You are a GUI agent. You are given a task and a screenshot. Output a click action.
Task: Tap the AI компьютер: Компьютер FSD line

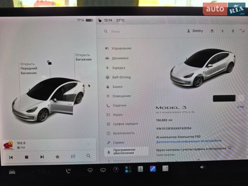178,137
